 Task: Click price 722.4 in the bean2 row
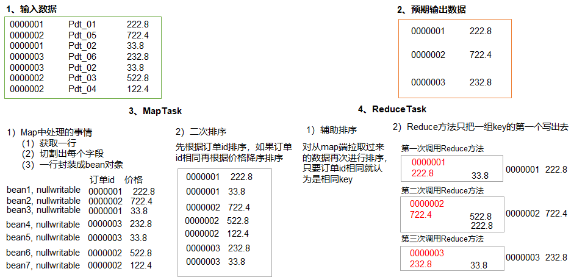point(141,201)
